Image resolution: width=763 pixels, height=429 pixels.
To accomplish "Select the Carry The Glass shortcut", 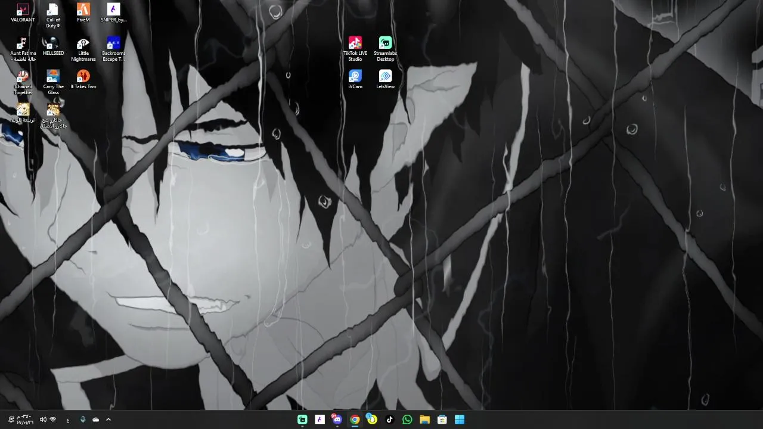I will point(53,82).
